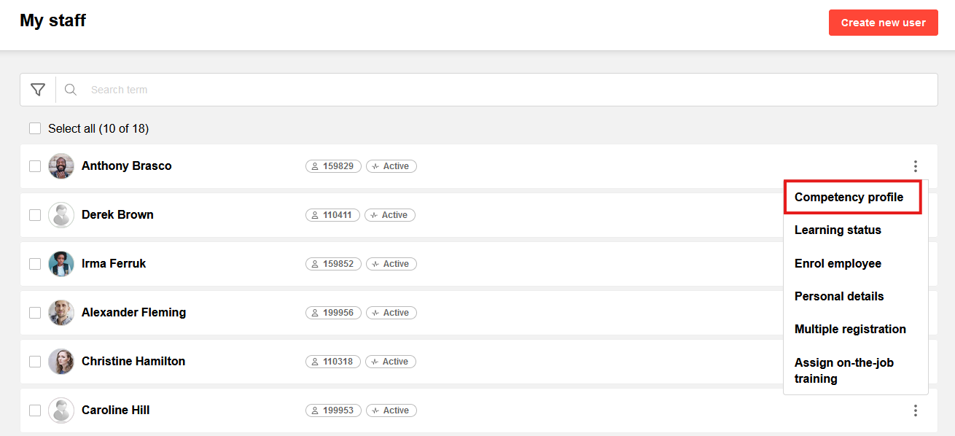This screenshot has width=955, height=436.
Task: Click Caroline Hill's placeholder avatar
Action: click(x=61, y=410)
